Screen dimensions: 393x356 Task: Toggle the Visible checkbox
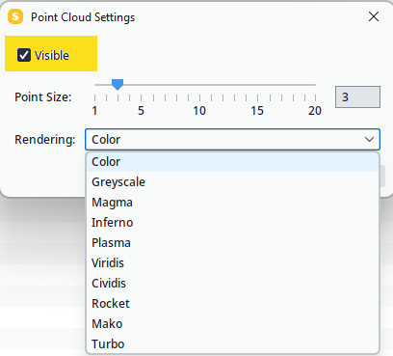pos(24,55)
